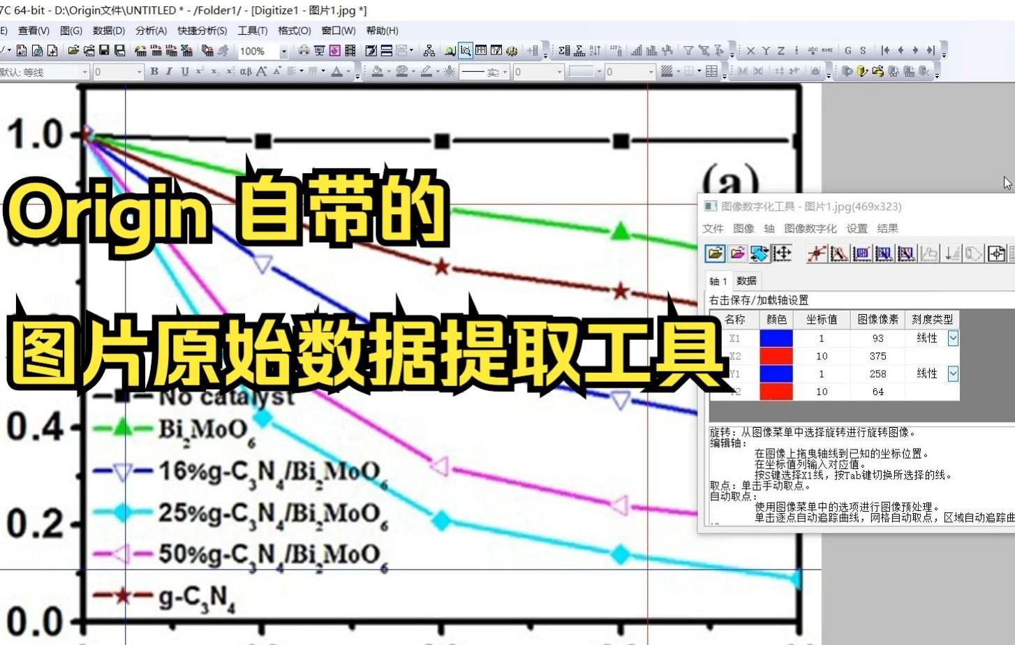Click the pink open-folder icon in digitizer
The width and height of the screenshot is (1015, 645).
737,253
